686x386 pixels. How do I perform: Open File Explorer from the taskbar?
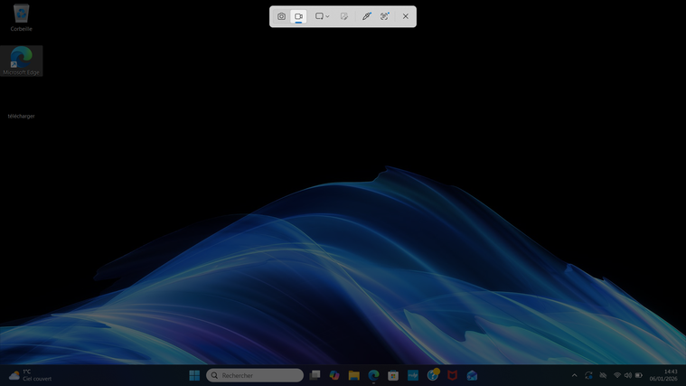(354, 375)
